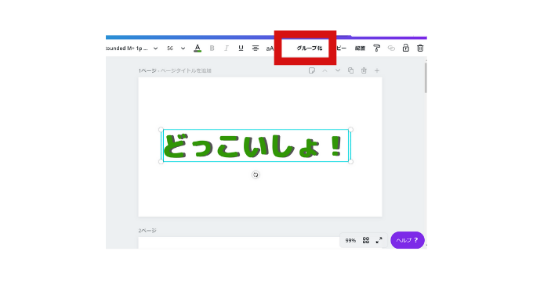
Task: Toggle italic formatting
Action: tap(227, 48)
